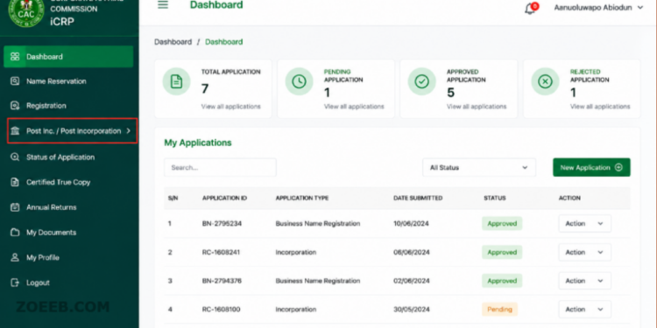
Task: Expand the Post Inc. submenu chevron
Action: coord(129,131)
